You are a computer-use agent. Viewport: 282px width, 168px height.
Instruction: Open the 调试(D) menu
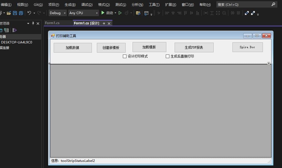coord(87,4)
